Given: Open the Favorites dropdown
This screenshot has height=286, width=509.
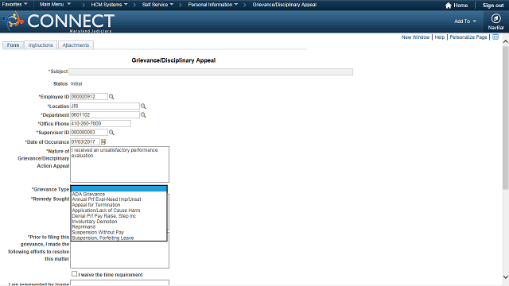Looking at the screenshot, I should [x=14, y=5].
